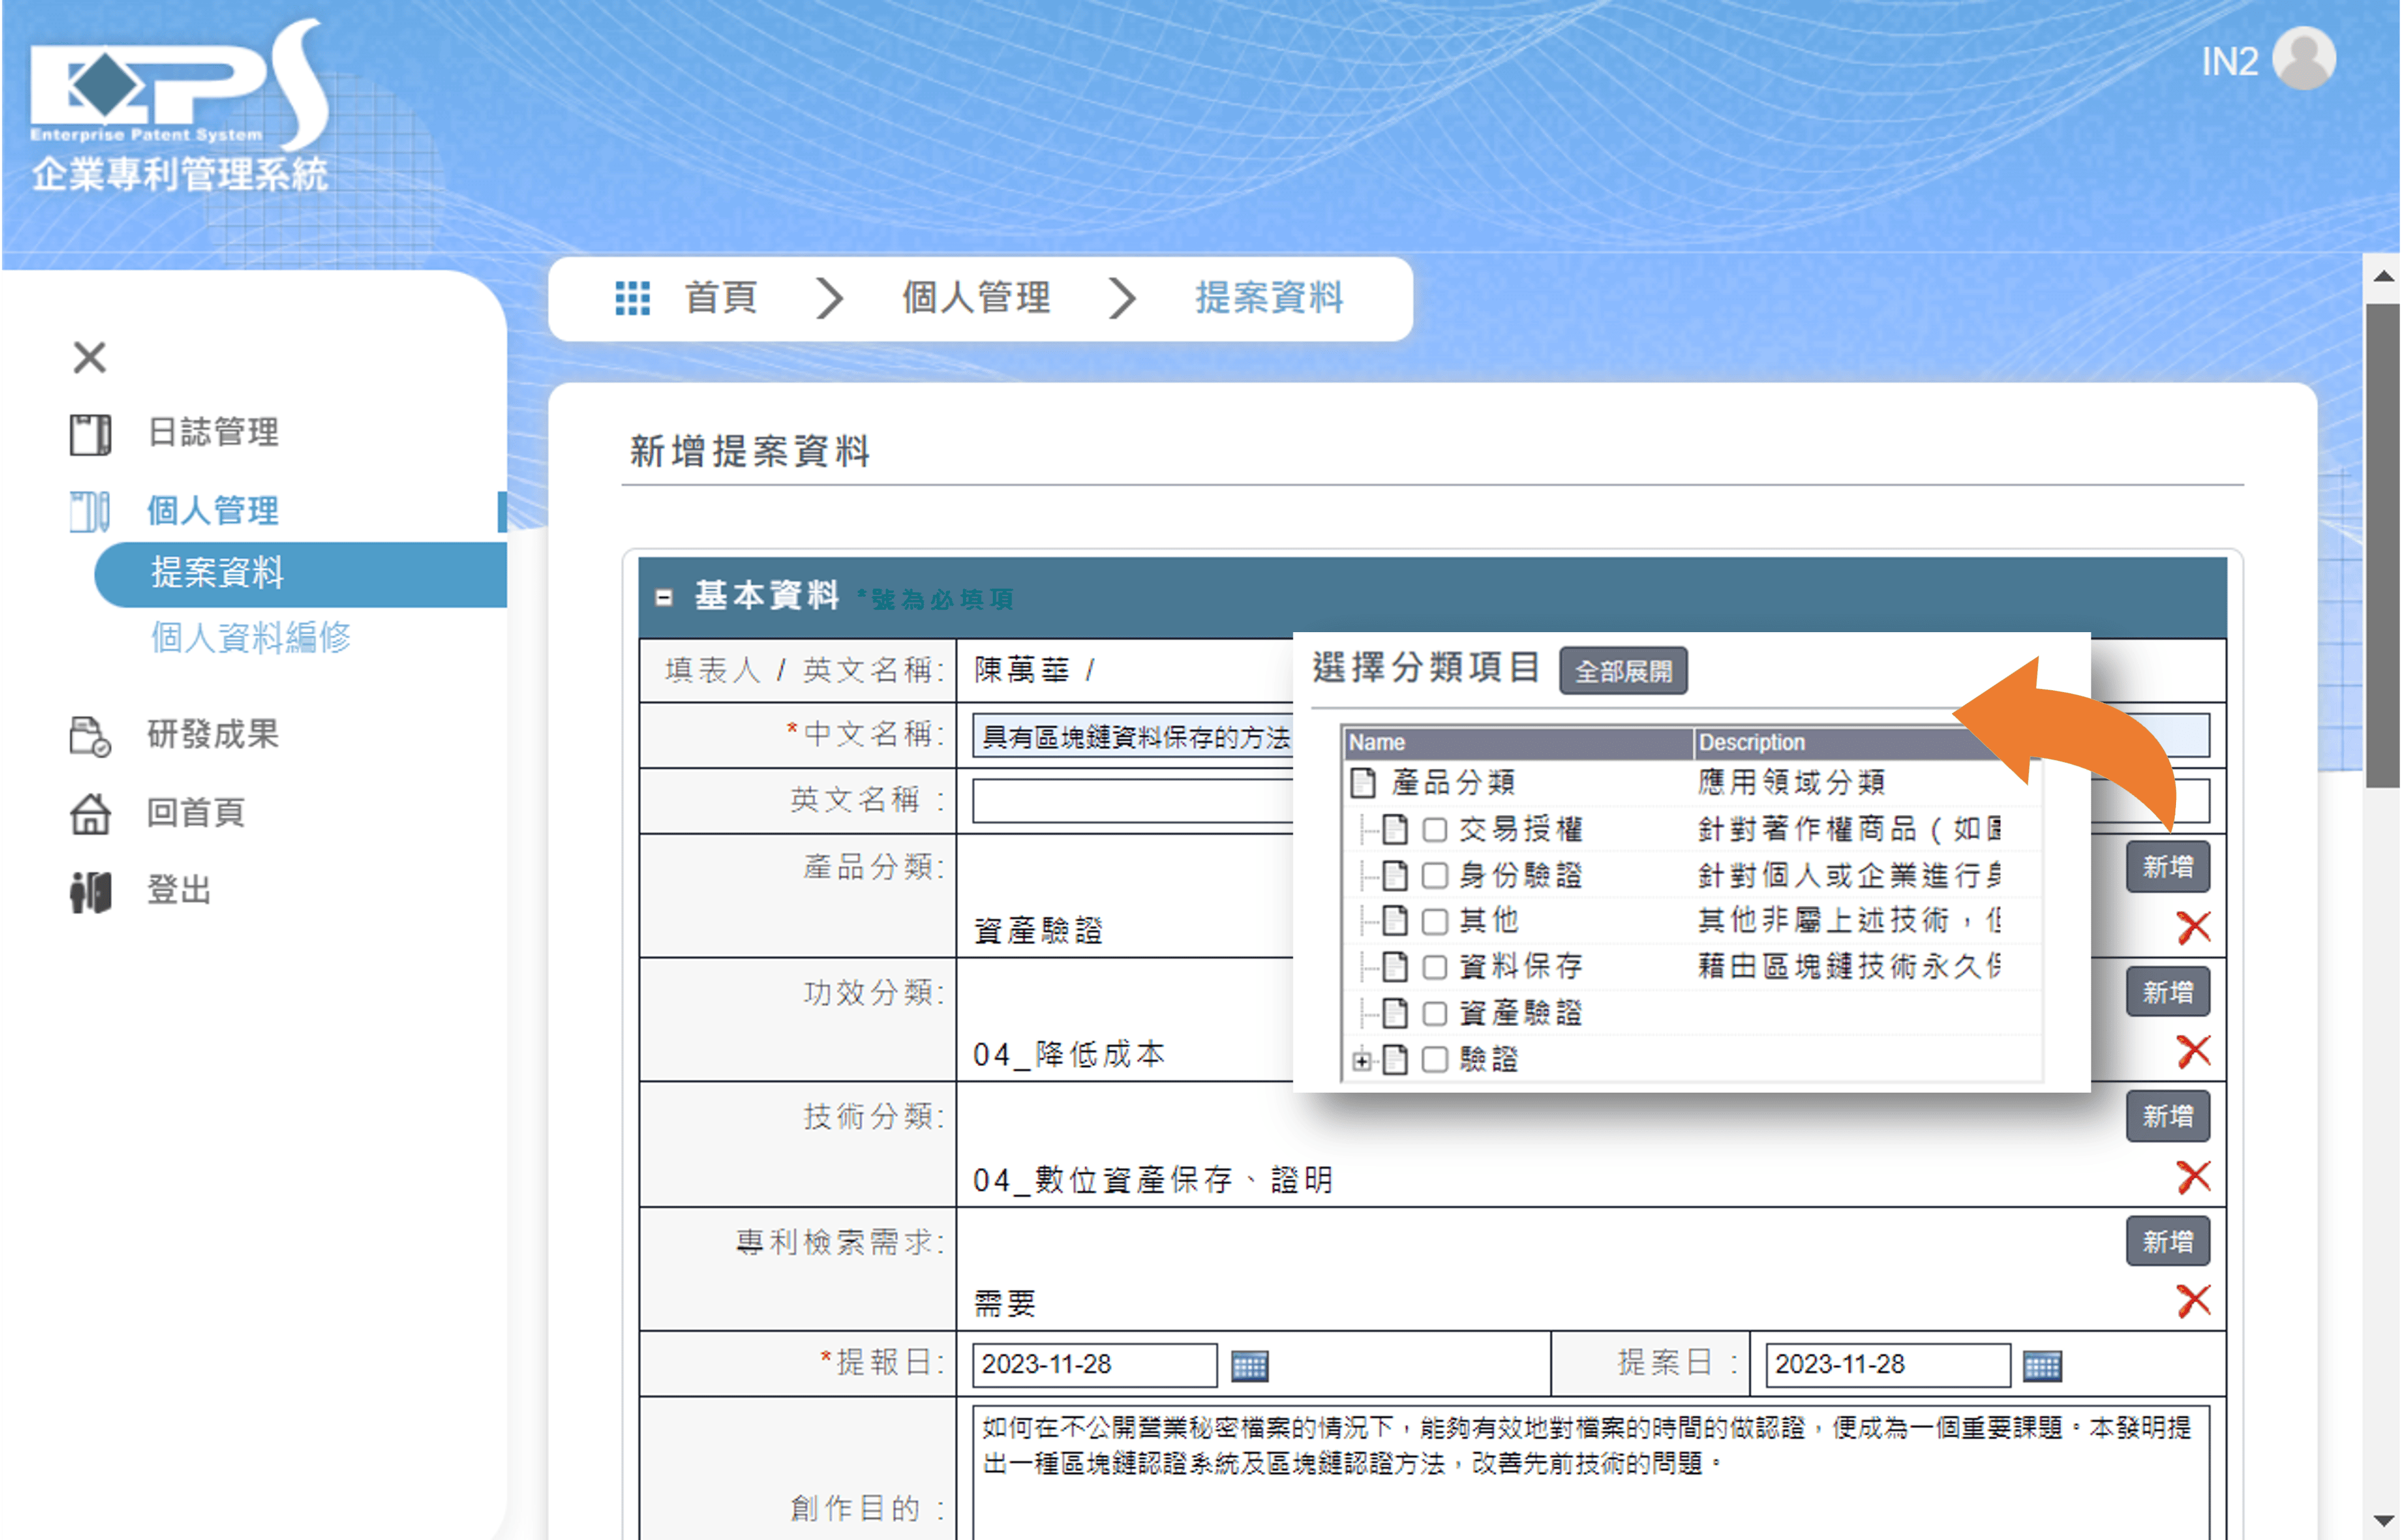Click the 新增 button for 技術分類
This screenshot has height=1540, width=2402.
click(2167, 1116)
